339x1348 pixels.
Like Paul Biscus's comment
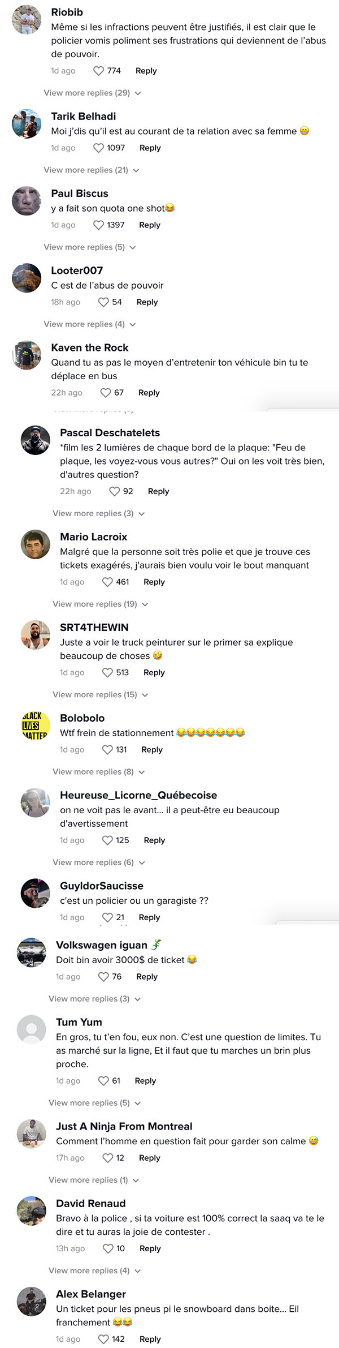[98, 225]
